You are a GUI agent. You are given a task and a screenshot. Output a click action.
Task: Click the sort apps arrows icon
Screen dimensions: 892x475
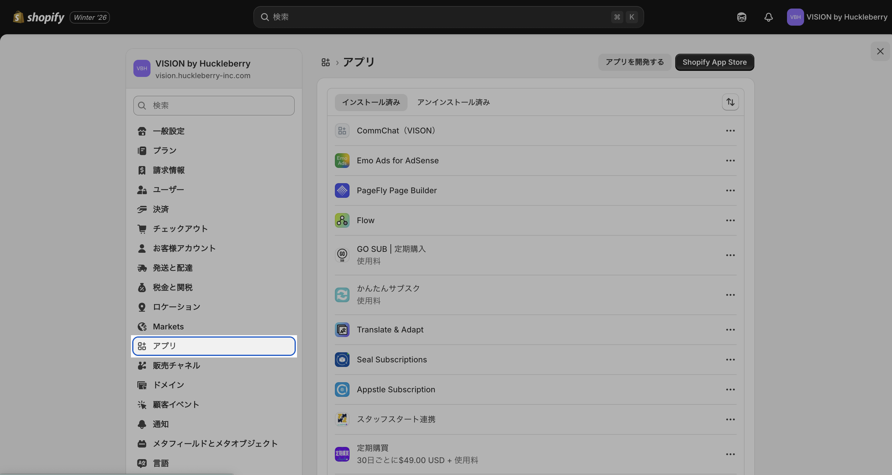tap(730, 102)
